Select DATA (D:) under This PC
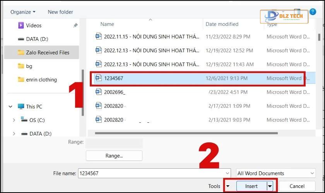Viewport: 325px width, 193px height. [x=40, y=134]
